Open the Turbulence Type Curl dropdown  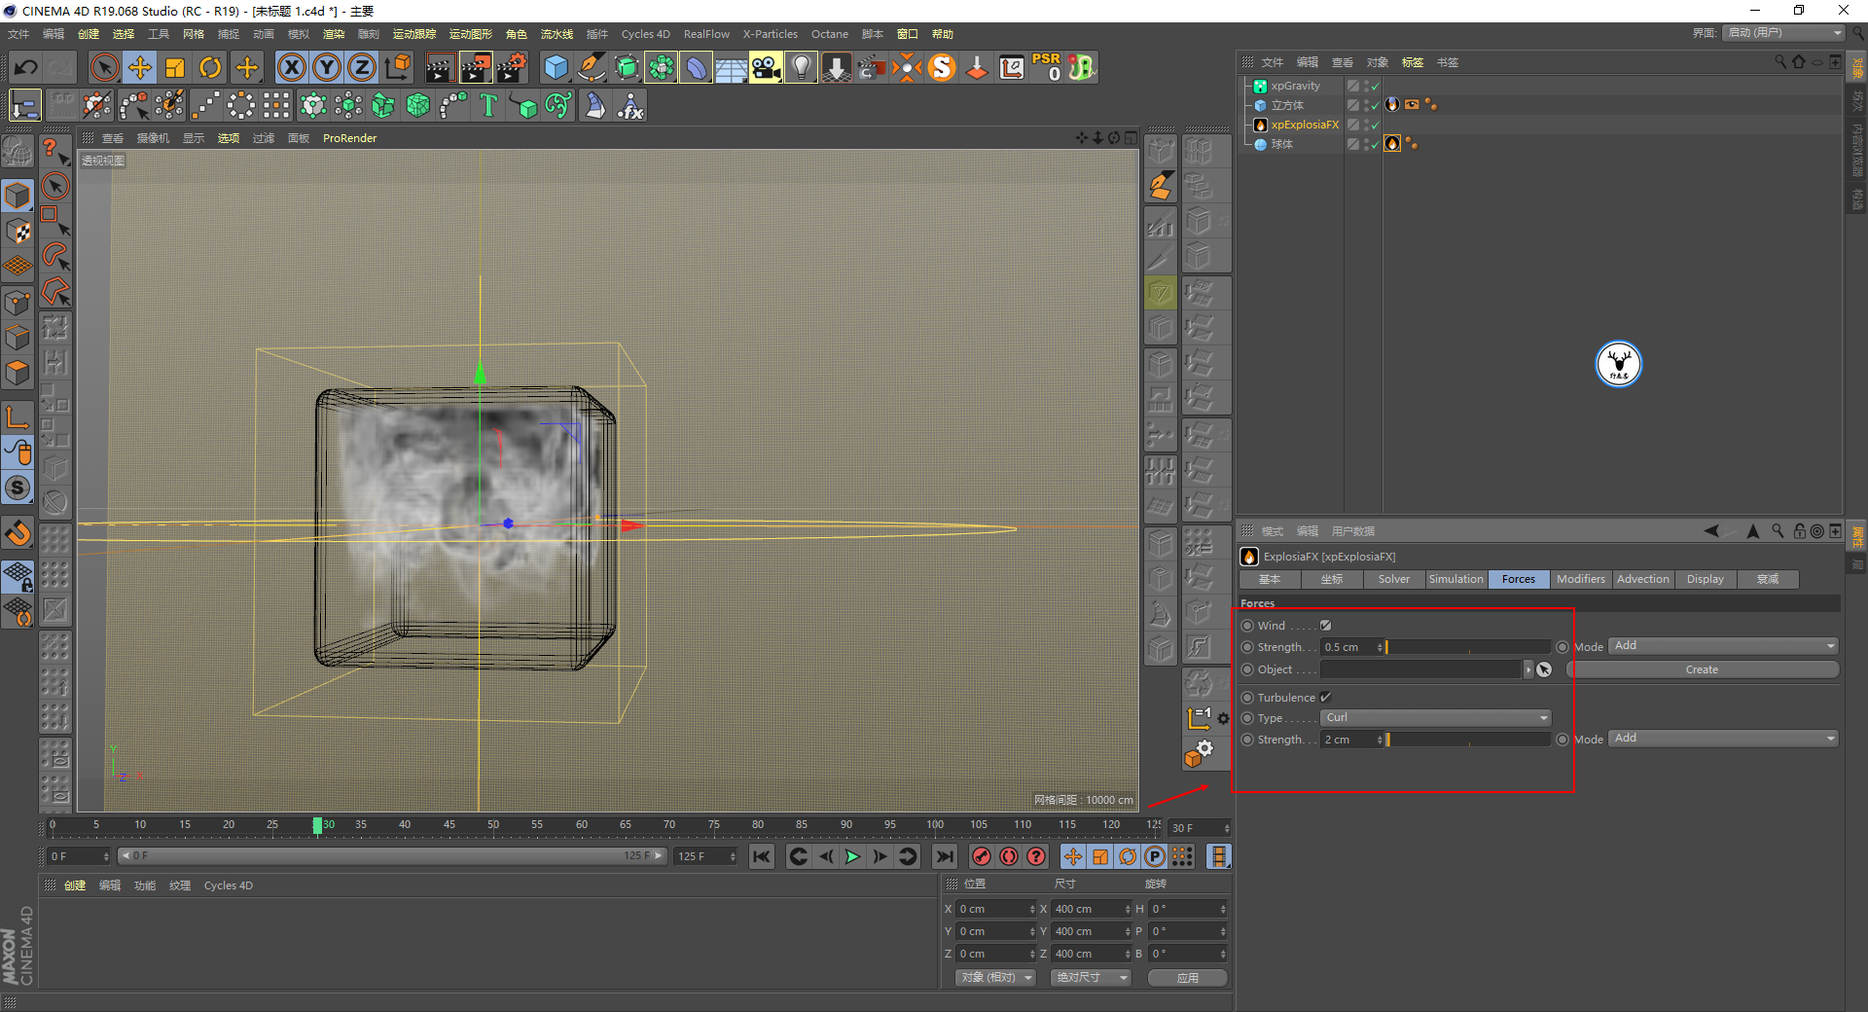pyautogui.click(x=1436, y=718)
